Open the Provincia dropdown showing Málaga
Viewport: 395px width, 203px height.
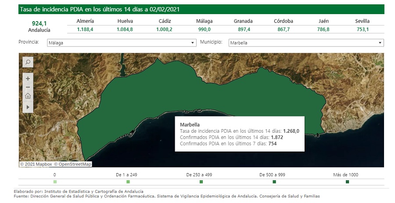pyautogui.click(x=122, y=43)
